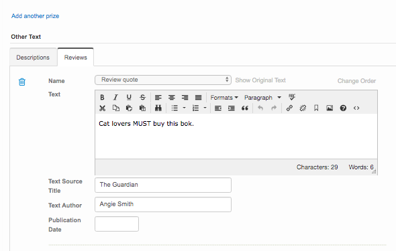Apply strikethrough formatting
The height and width of the screenshot is (251, 396).
(142, 97)
